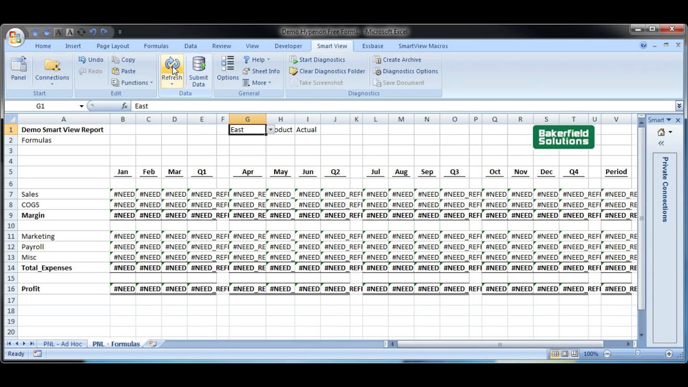Go to next sheet using tab arrow

[24, 343]
